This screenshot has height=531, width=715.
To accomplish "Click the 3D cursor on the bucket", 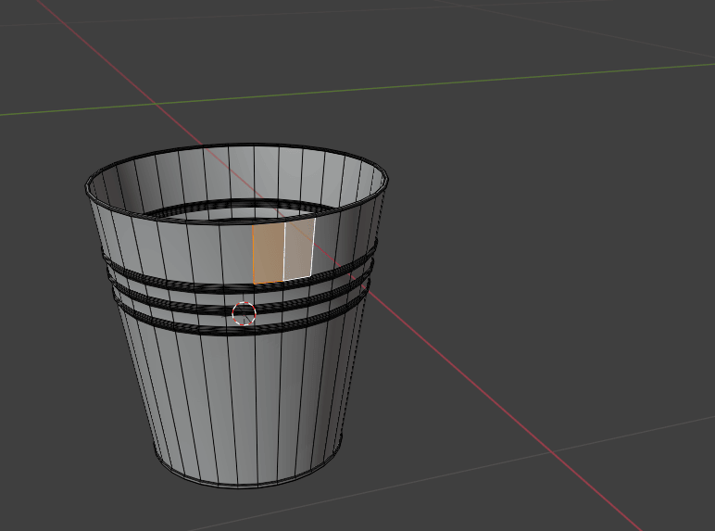I will tap(244, 313).
